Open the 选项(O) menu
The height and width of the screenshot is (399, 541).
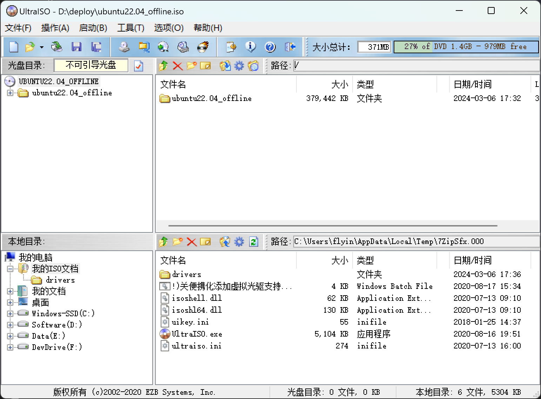point(169,28)
